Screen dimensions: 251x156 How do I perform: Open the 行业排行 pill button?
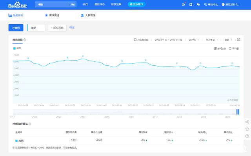(136, 4)
